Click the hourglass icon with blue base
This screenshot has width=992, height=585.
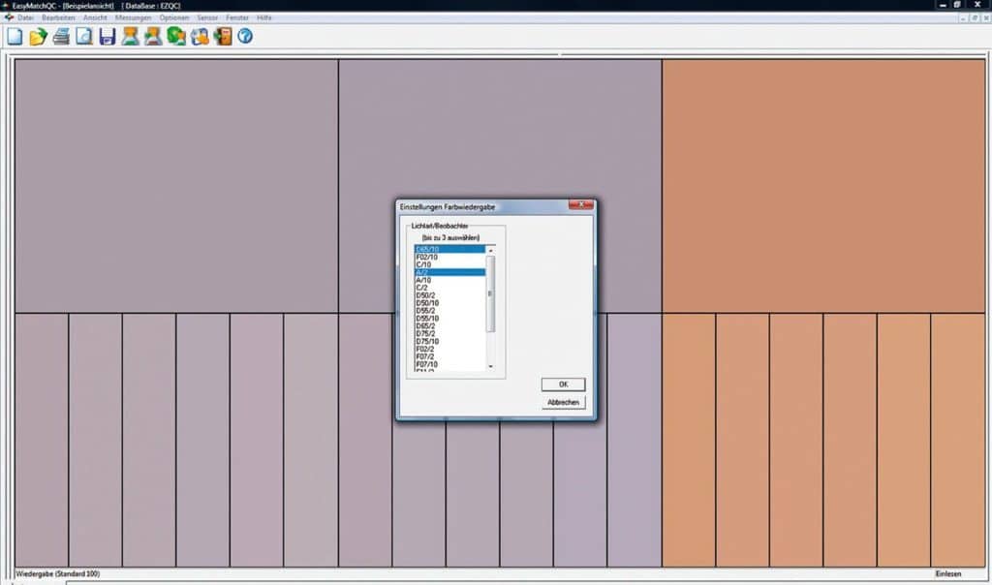pyautogui.click(x=131, y=37)
